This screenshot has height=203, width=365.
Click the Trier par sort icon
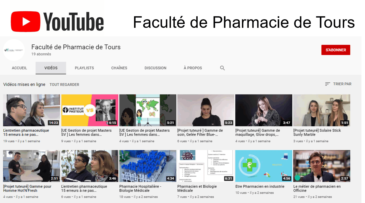[328, 84]
